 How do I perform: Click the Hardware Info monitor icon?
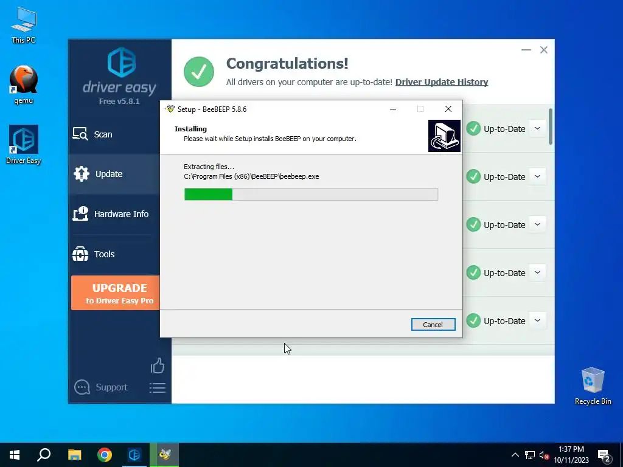pyautogui.click(x=80, y=213)
